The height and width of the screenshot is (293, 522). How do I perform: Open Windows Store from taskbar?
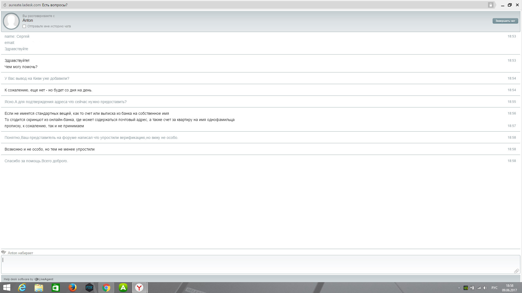click(56, 288)
